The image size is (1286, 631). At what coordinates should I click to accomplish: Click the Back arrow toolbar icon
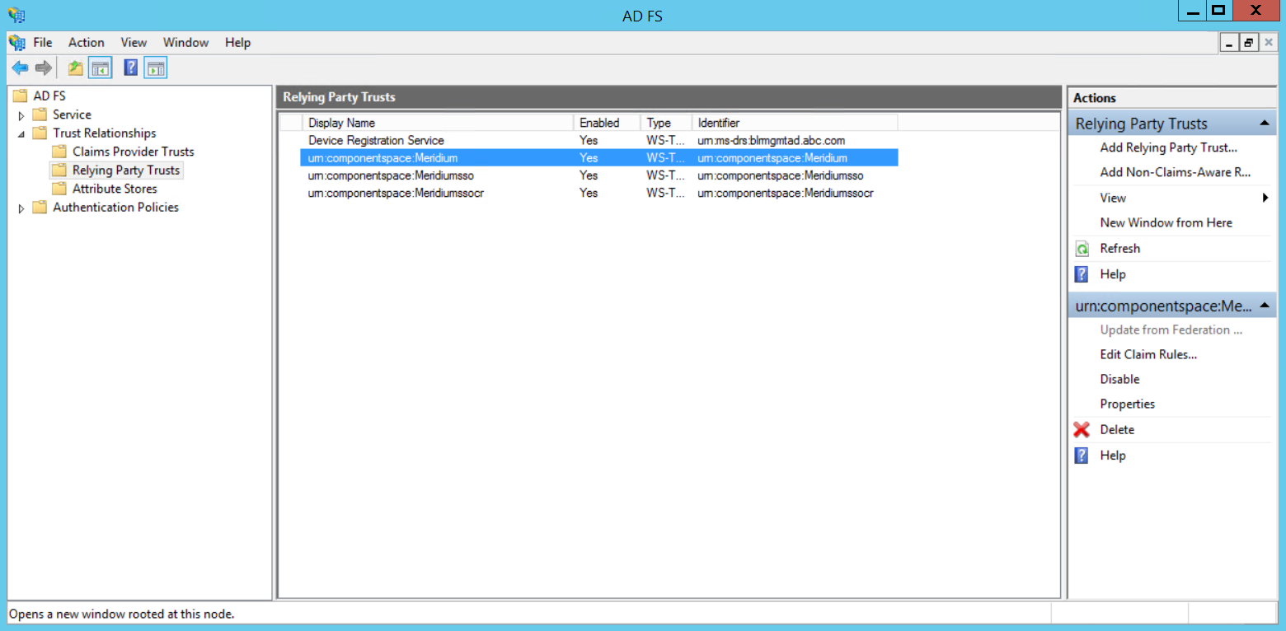point(20,68)
